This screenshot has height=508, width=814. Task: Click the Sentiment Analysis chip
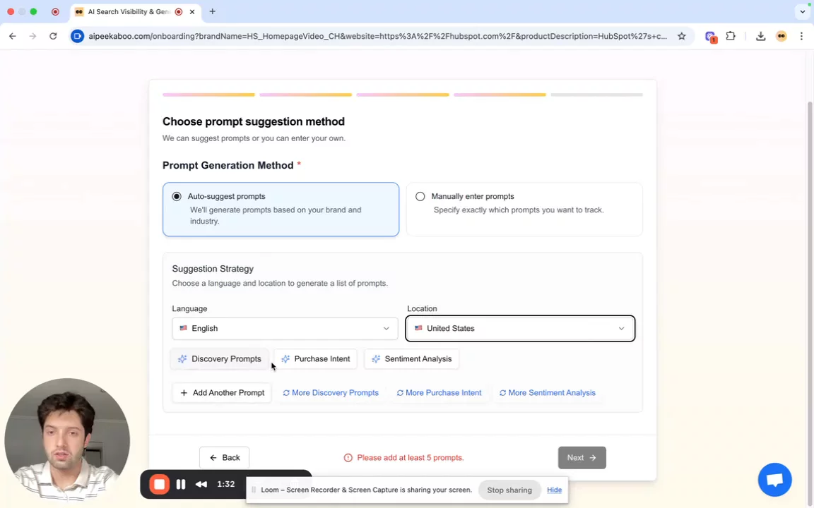[412, 358]
